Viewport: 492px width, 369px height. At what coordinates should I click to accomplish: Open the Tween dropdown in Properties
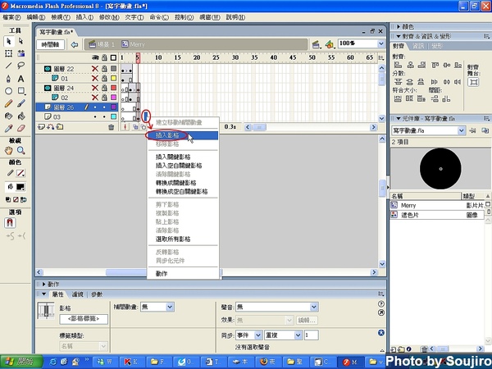click(x=170, y=307)
